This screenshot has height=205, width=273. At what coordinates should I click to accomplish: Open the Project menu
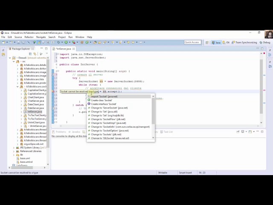[x=62, y=37]
